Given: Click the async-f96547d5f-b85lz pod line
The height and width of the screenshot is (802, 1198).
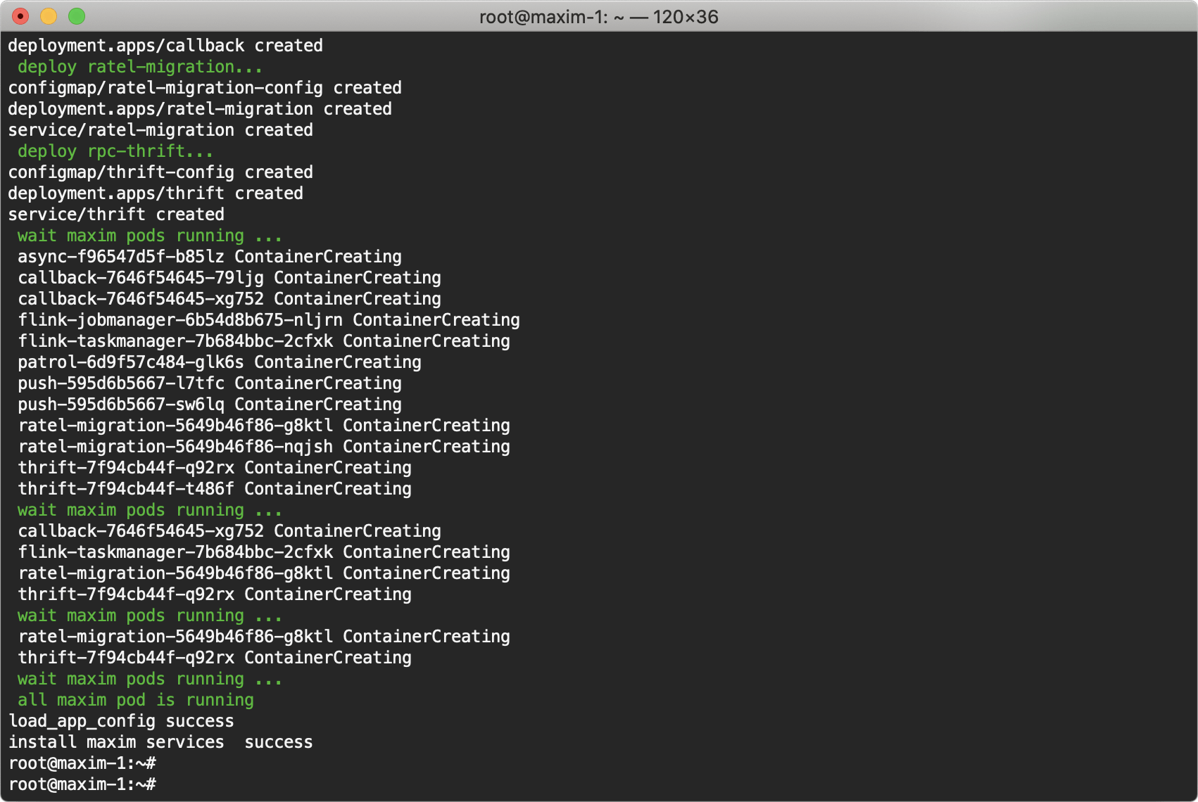Looking at the screenshot, I should (210, 257).
